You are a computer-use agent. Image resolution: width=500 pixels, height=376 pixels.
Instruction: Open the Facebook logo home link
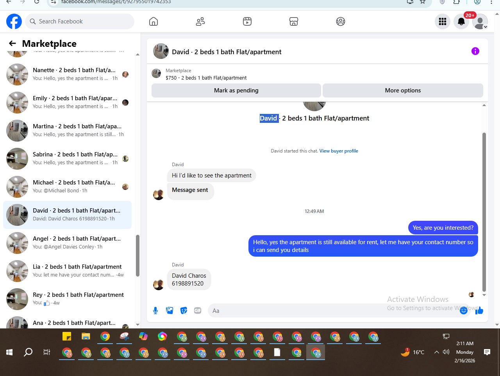pyautogui.click(x=14, y=21)
